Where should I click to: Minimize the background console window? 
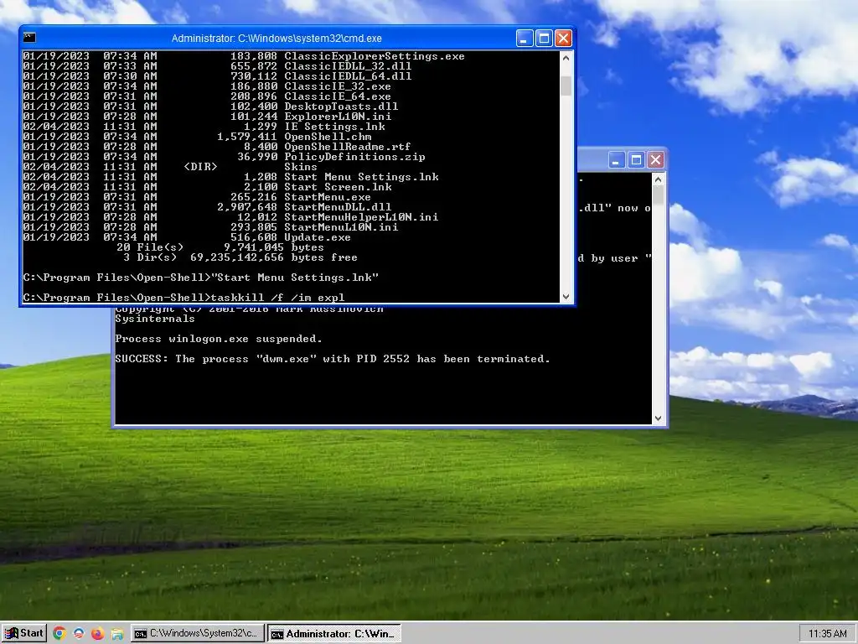coord(616,160)
